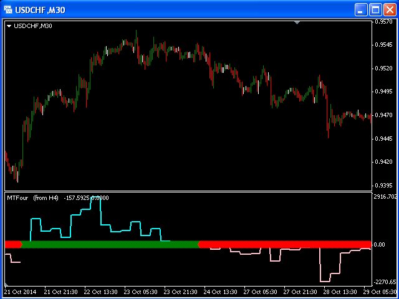This screenshot has width=399, height=299.
Task: Click the green trend band in the indicator
Action: tap(110, 244)
